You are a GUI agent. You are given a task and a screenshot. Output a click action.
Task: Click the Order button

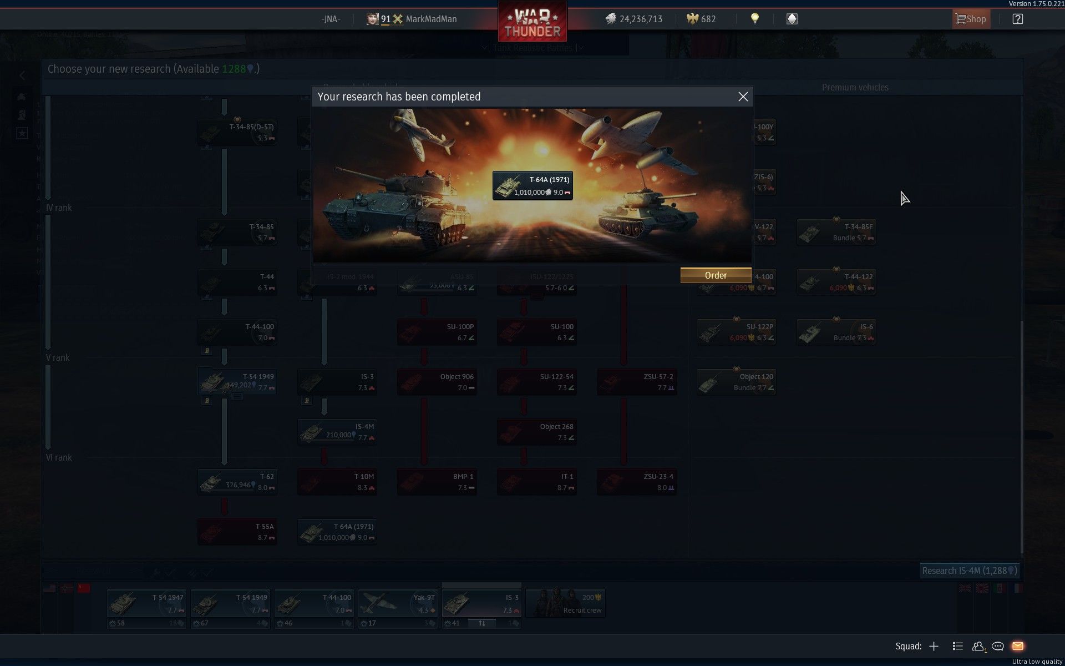(x=716, y=275)
